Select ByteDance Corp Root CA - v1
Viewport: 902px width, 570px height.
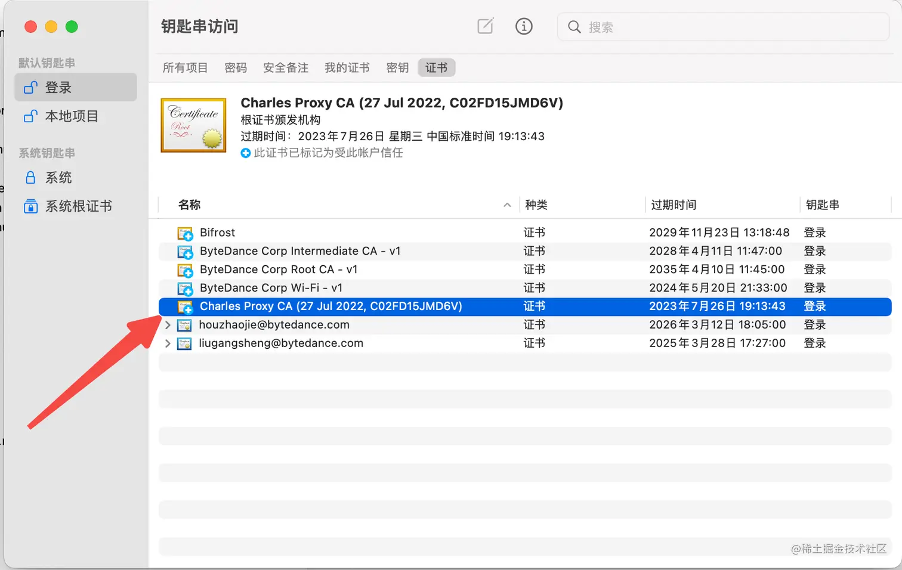click(279, 269)
